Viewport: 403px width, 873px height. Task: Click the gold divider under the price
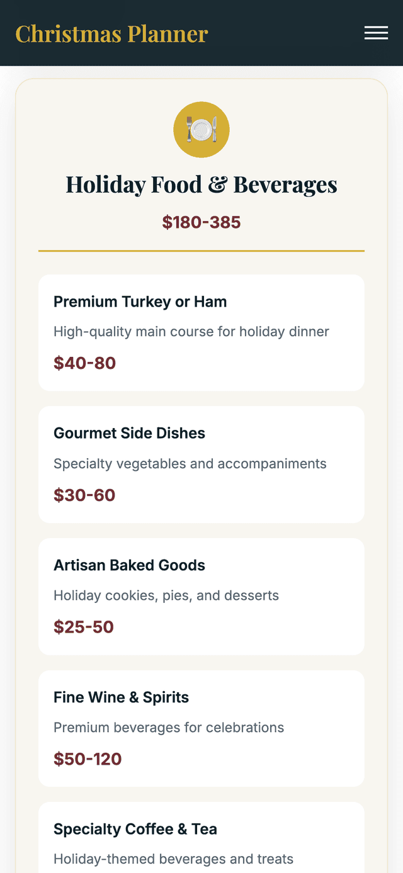[x=201, y=251]
